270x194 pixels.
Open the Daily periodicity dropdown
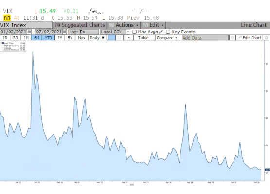pyautogui.click(x=97, y=38)
